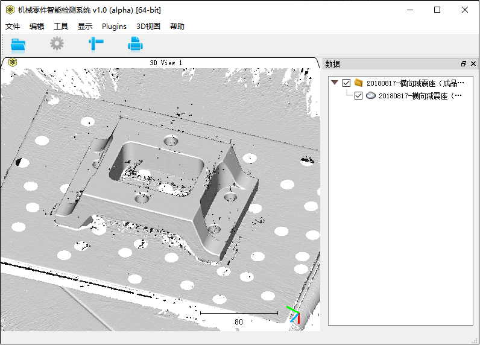This screenshot has height=345, width=480.
Task: Open settings via the gear toolbar icon
Action: tap(57, 44)
